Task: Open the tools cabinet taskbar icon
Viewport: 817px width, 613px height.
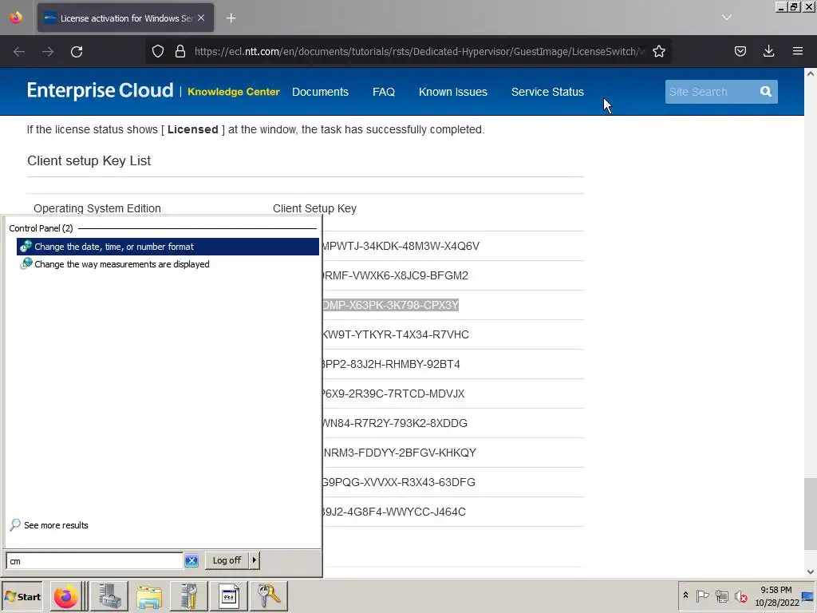Action: click(188, 596)
